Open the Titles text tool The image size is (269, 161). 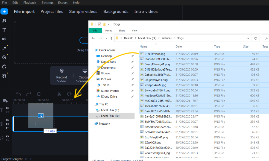[4, 30]
